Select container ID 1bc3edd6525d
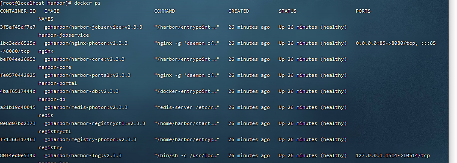Image resolution: width=457 pixels, height=163 pixels. [18, 43]
